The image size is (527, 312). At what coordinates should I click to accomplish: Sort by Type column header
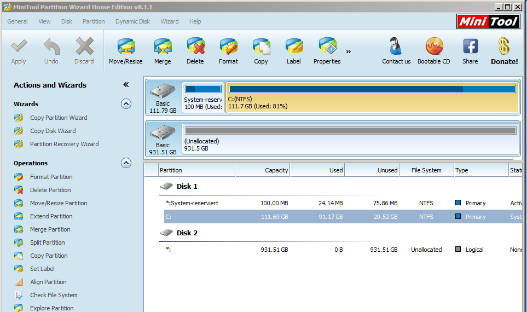[x=481, y=170]
